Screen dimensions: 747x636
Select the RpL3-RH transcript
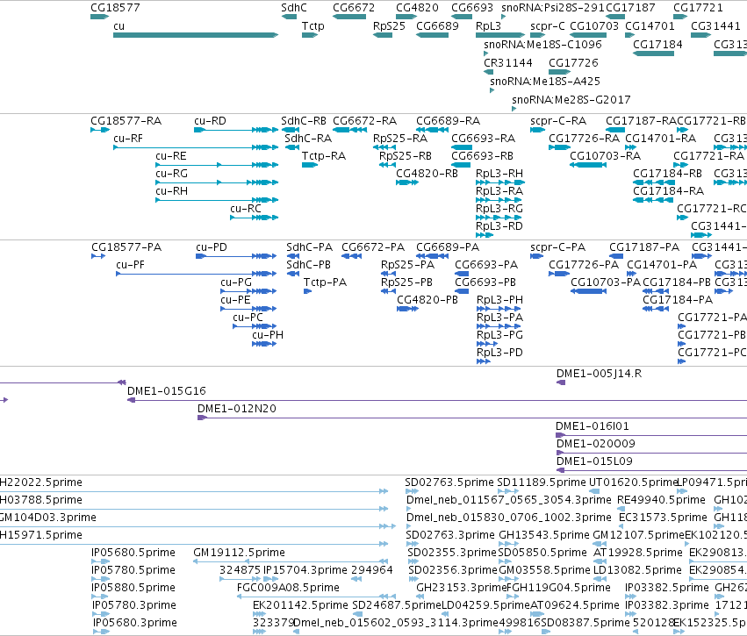tap(500, 182)
